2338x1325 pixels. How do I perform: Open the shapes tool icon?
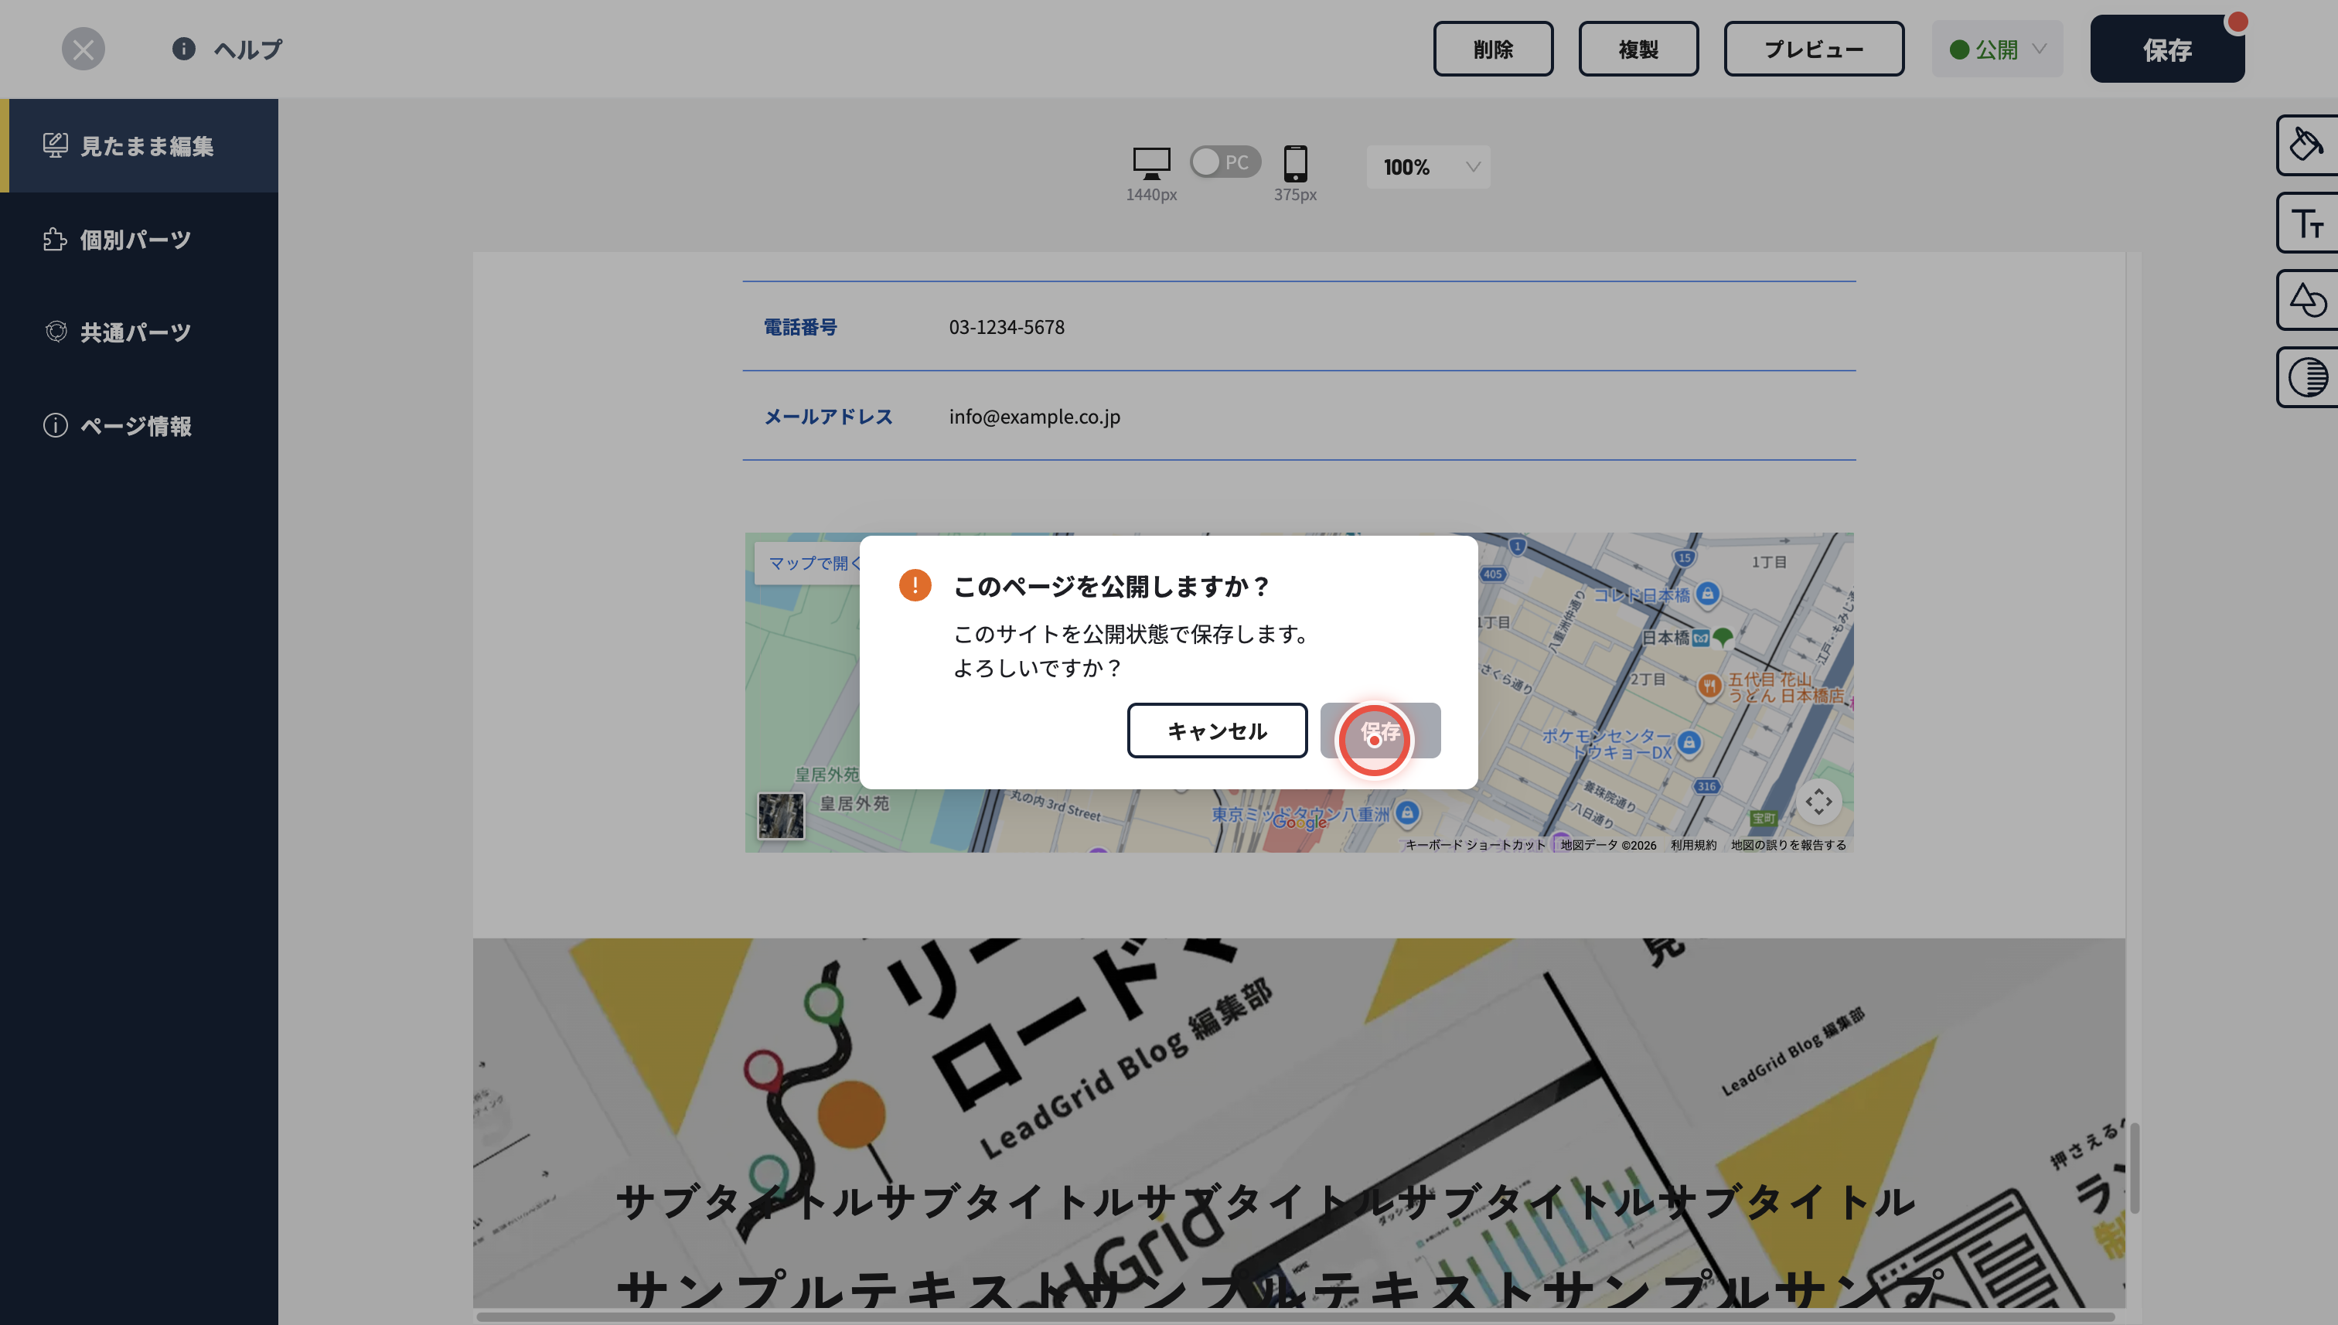coord(2307,299)
